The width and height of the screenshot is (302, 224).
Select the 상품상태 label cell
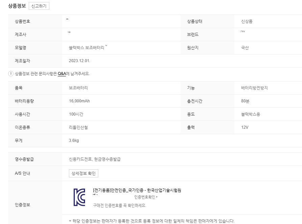[207, 21]
